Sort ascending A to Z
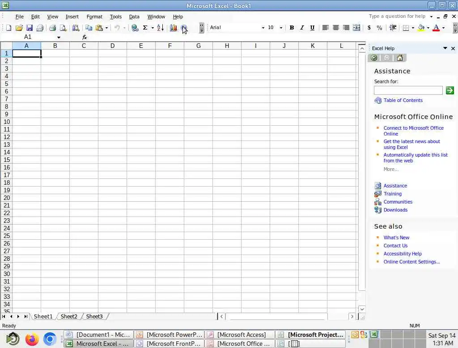 click(161, 28)
